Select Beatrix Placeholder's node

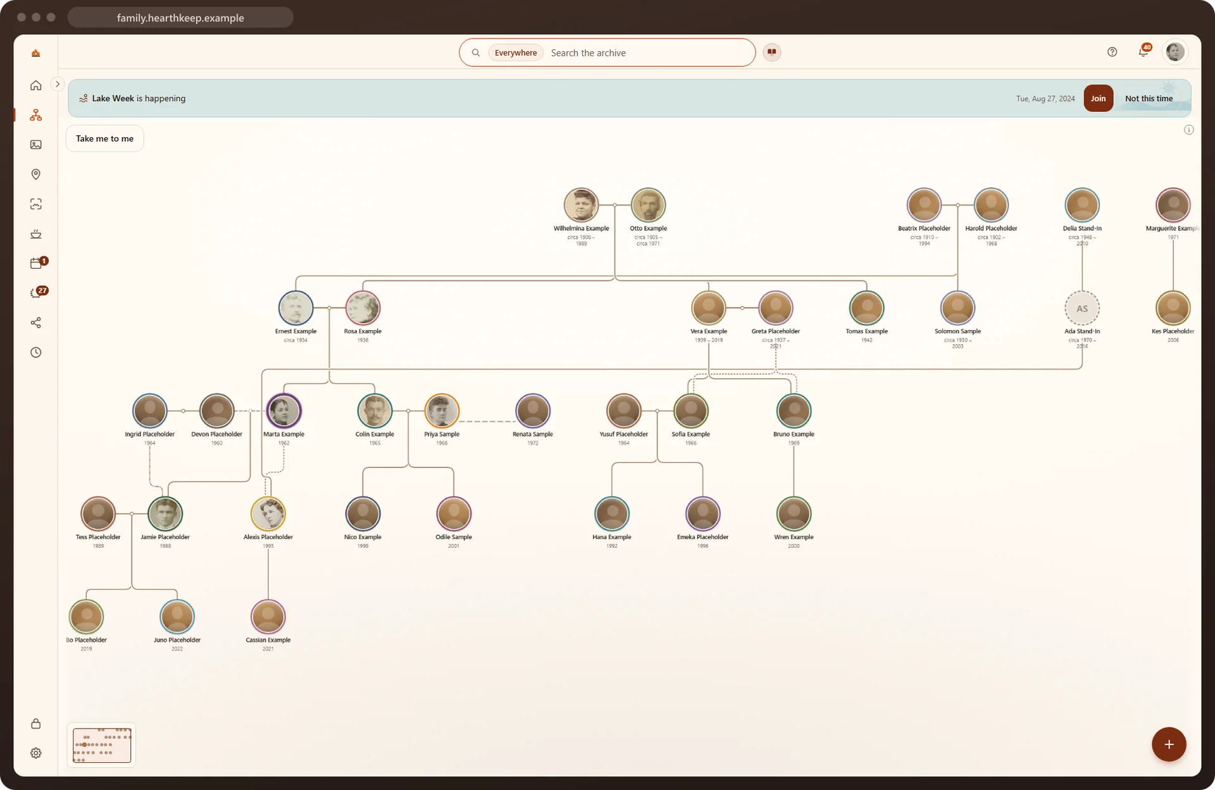pos(924,205)
